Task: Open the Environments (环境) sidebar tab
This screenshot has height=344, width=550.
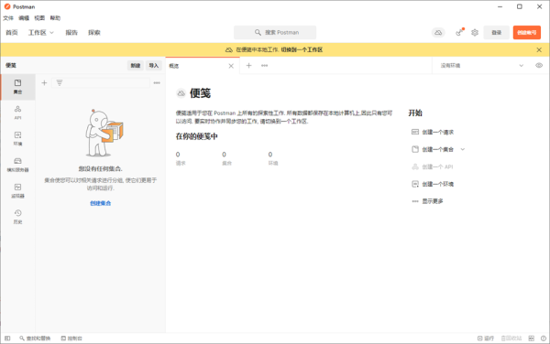Action: tap(17, 138)
